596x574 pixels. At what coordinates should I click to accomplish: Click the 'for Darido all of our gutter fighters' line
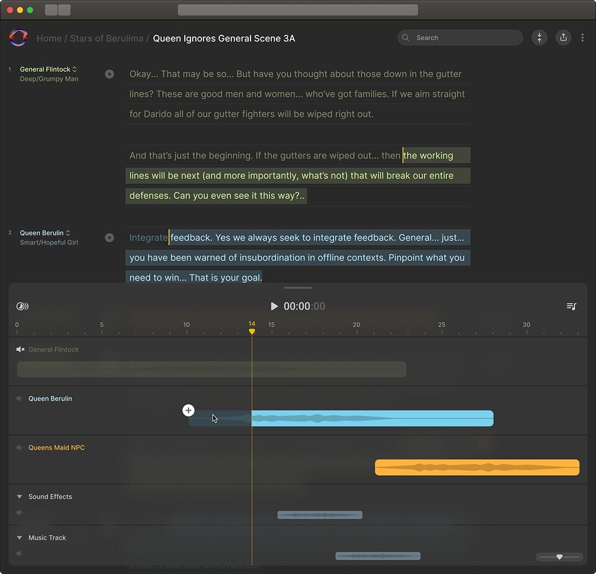pos(251,114)
